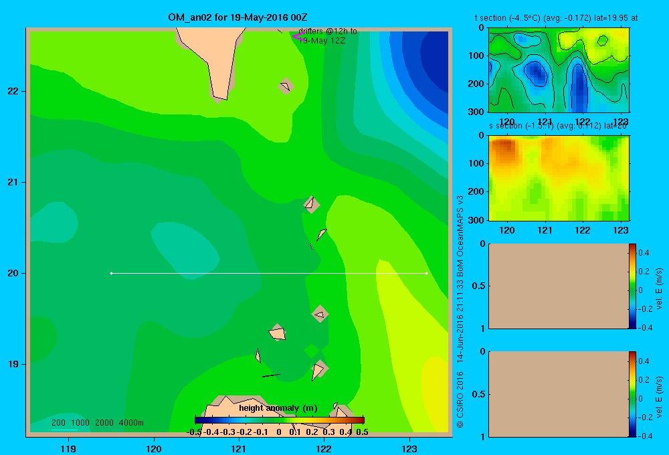Click the 's section' panel title
669x455 pixels.
coord(558,126)
